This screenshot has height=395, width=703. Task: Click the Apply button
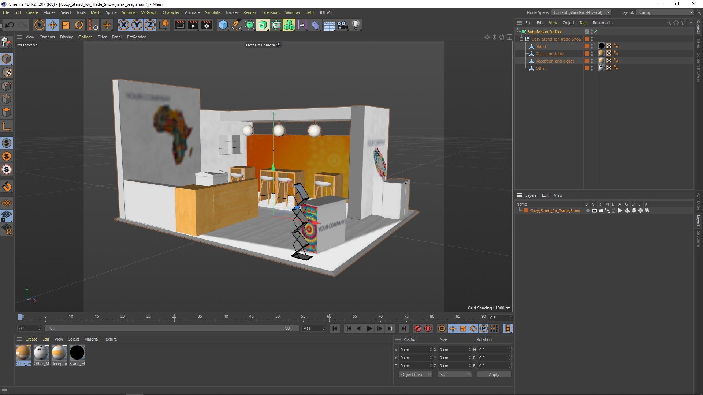[x=494, y=375]
